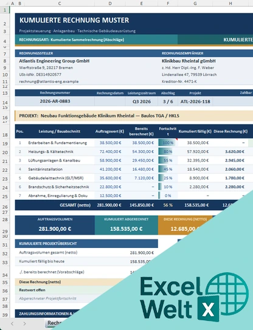Click the 56 % total progress cell
Viewport: 253px width, 330px height.
168,205
